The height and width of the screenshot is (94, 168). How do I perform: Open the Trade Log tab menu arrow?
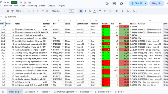[21, 92]
